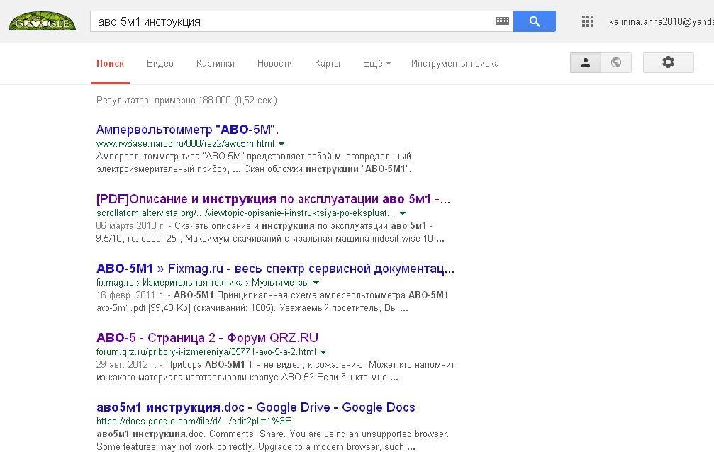Click the scrollatom.altervista.org URL text
The image size is (714, 452).
point(245,213)
